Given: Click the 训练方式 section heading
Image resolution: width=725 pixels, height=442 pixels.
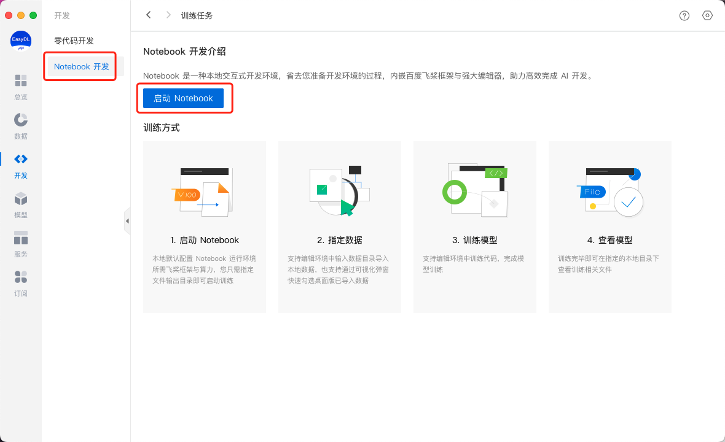Looking at the screenshot, I should point(162,128).
